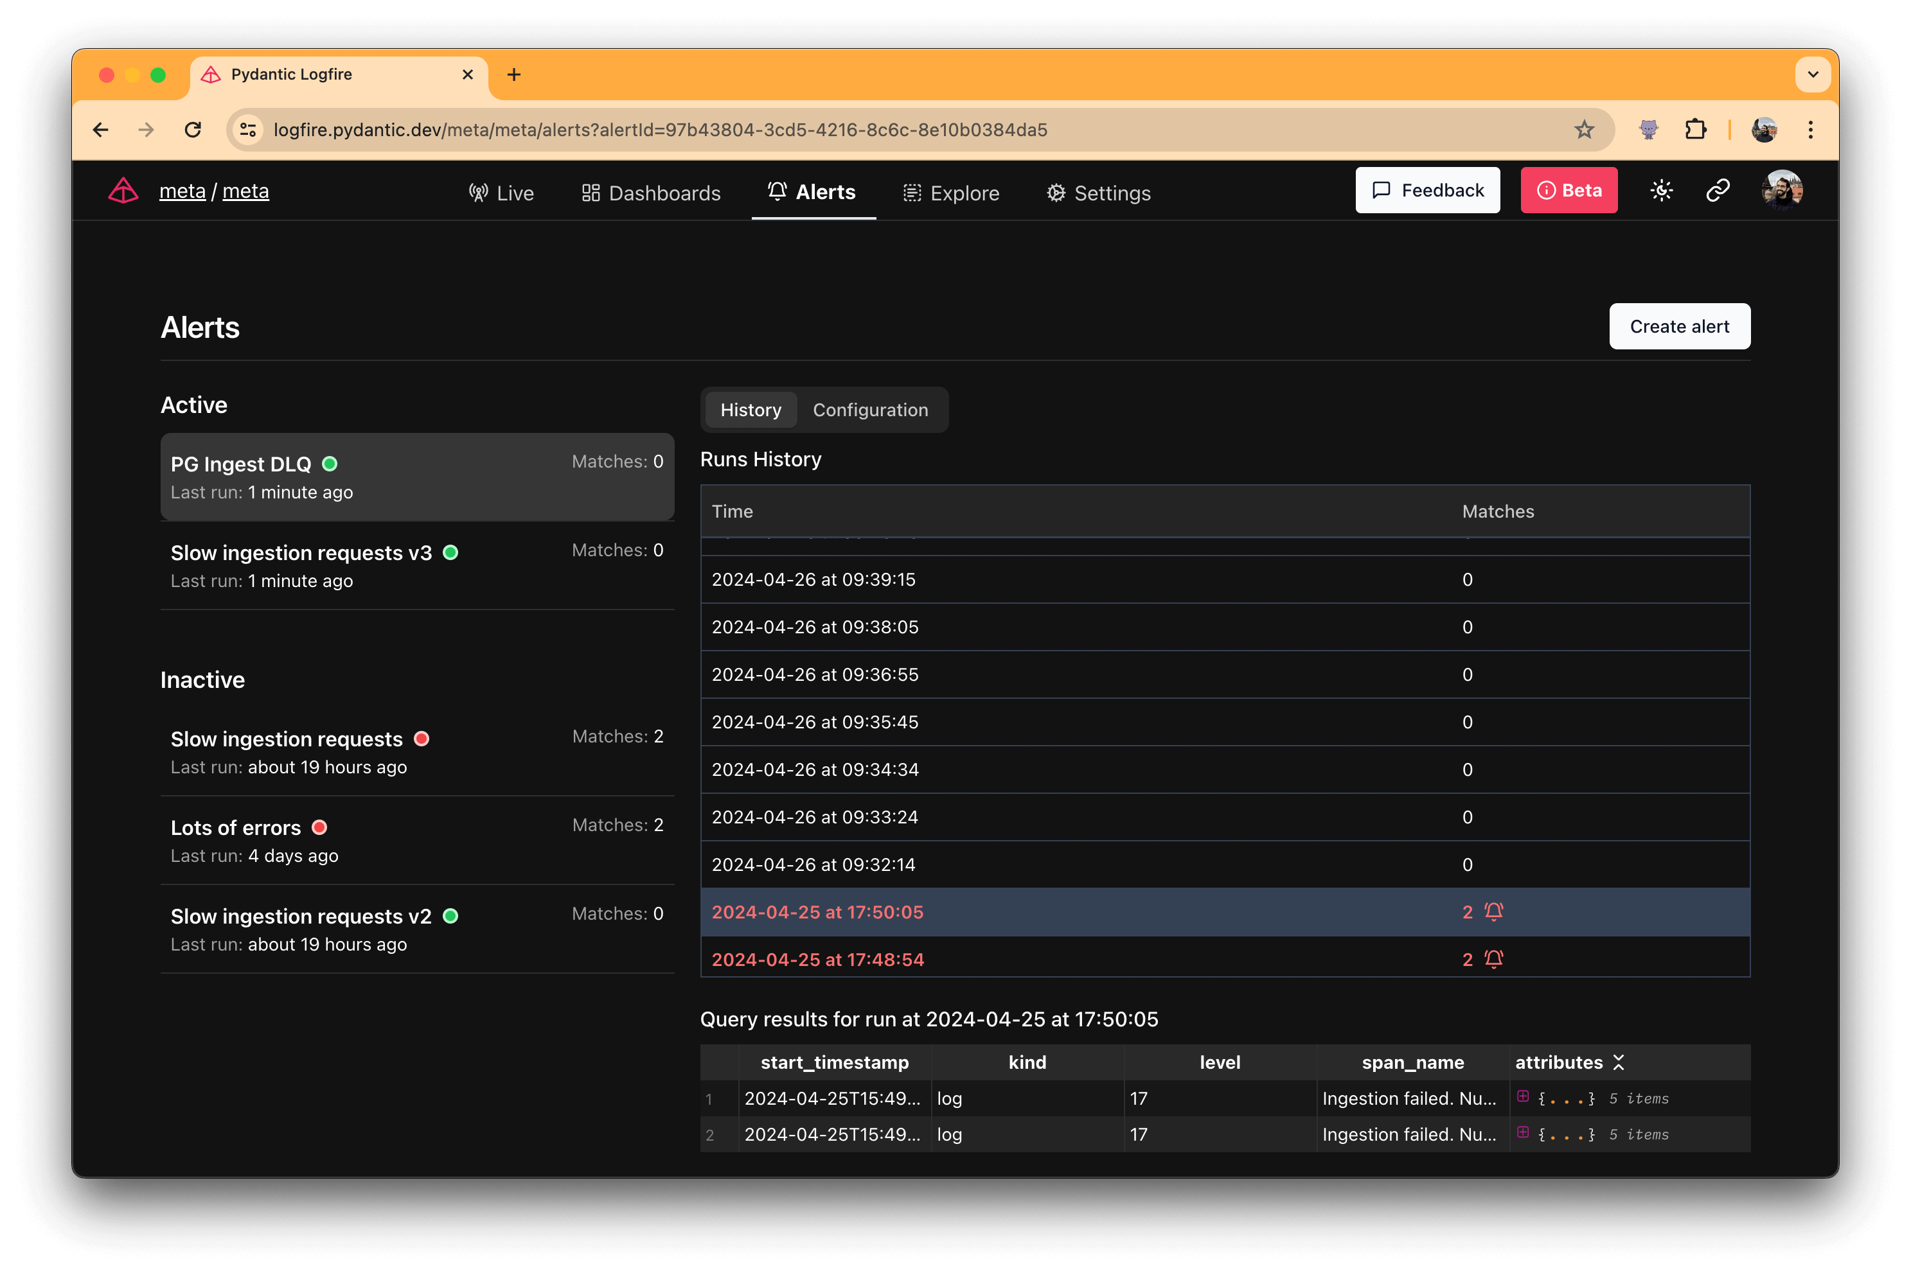The width and height of the screenshot is (1911, 1273).
Task: Open Chrome tab search dropdown chevron
Action: click(1812, 75)
